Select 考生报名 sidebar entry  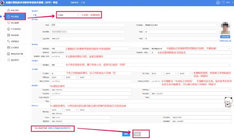pos(15,16)
